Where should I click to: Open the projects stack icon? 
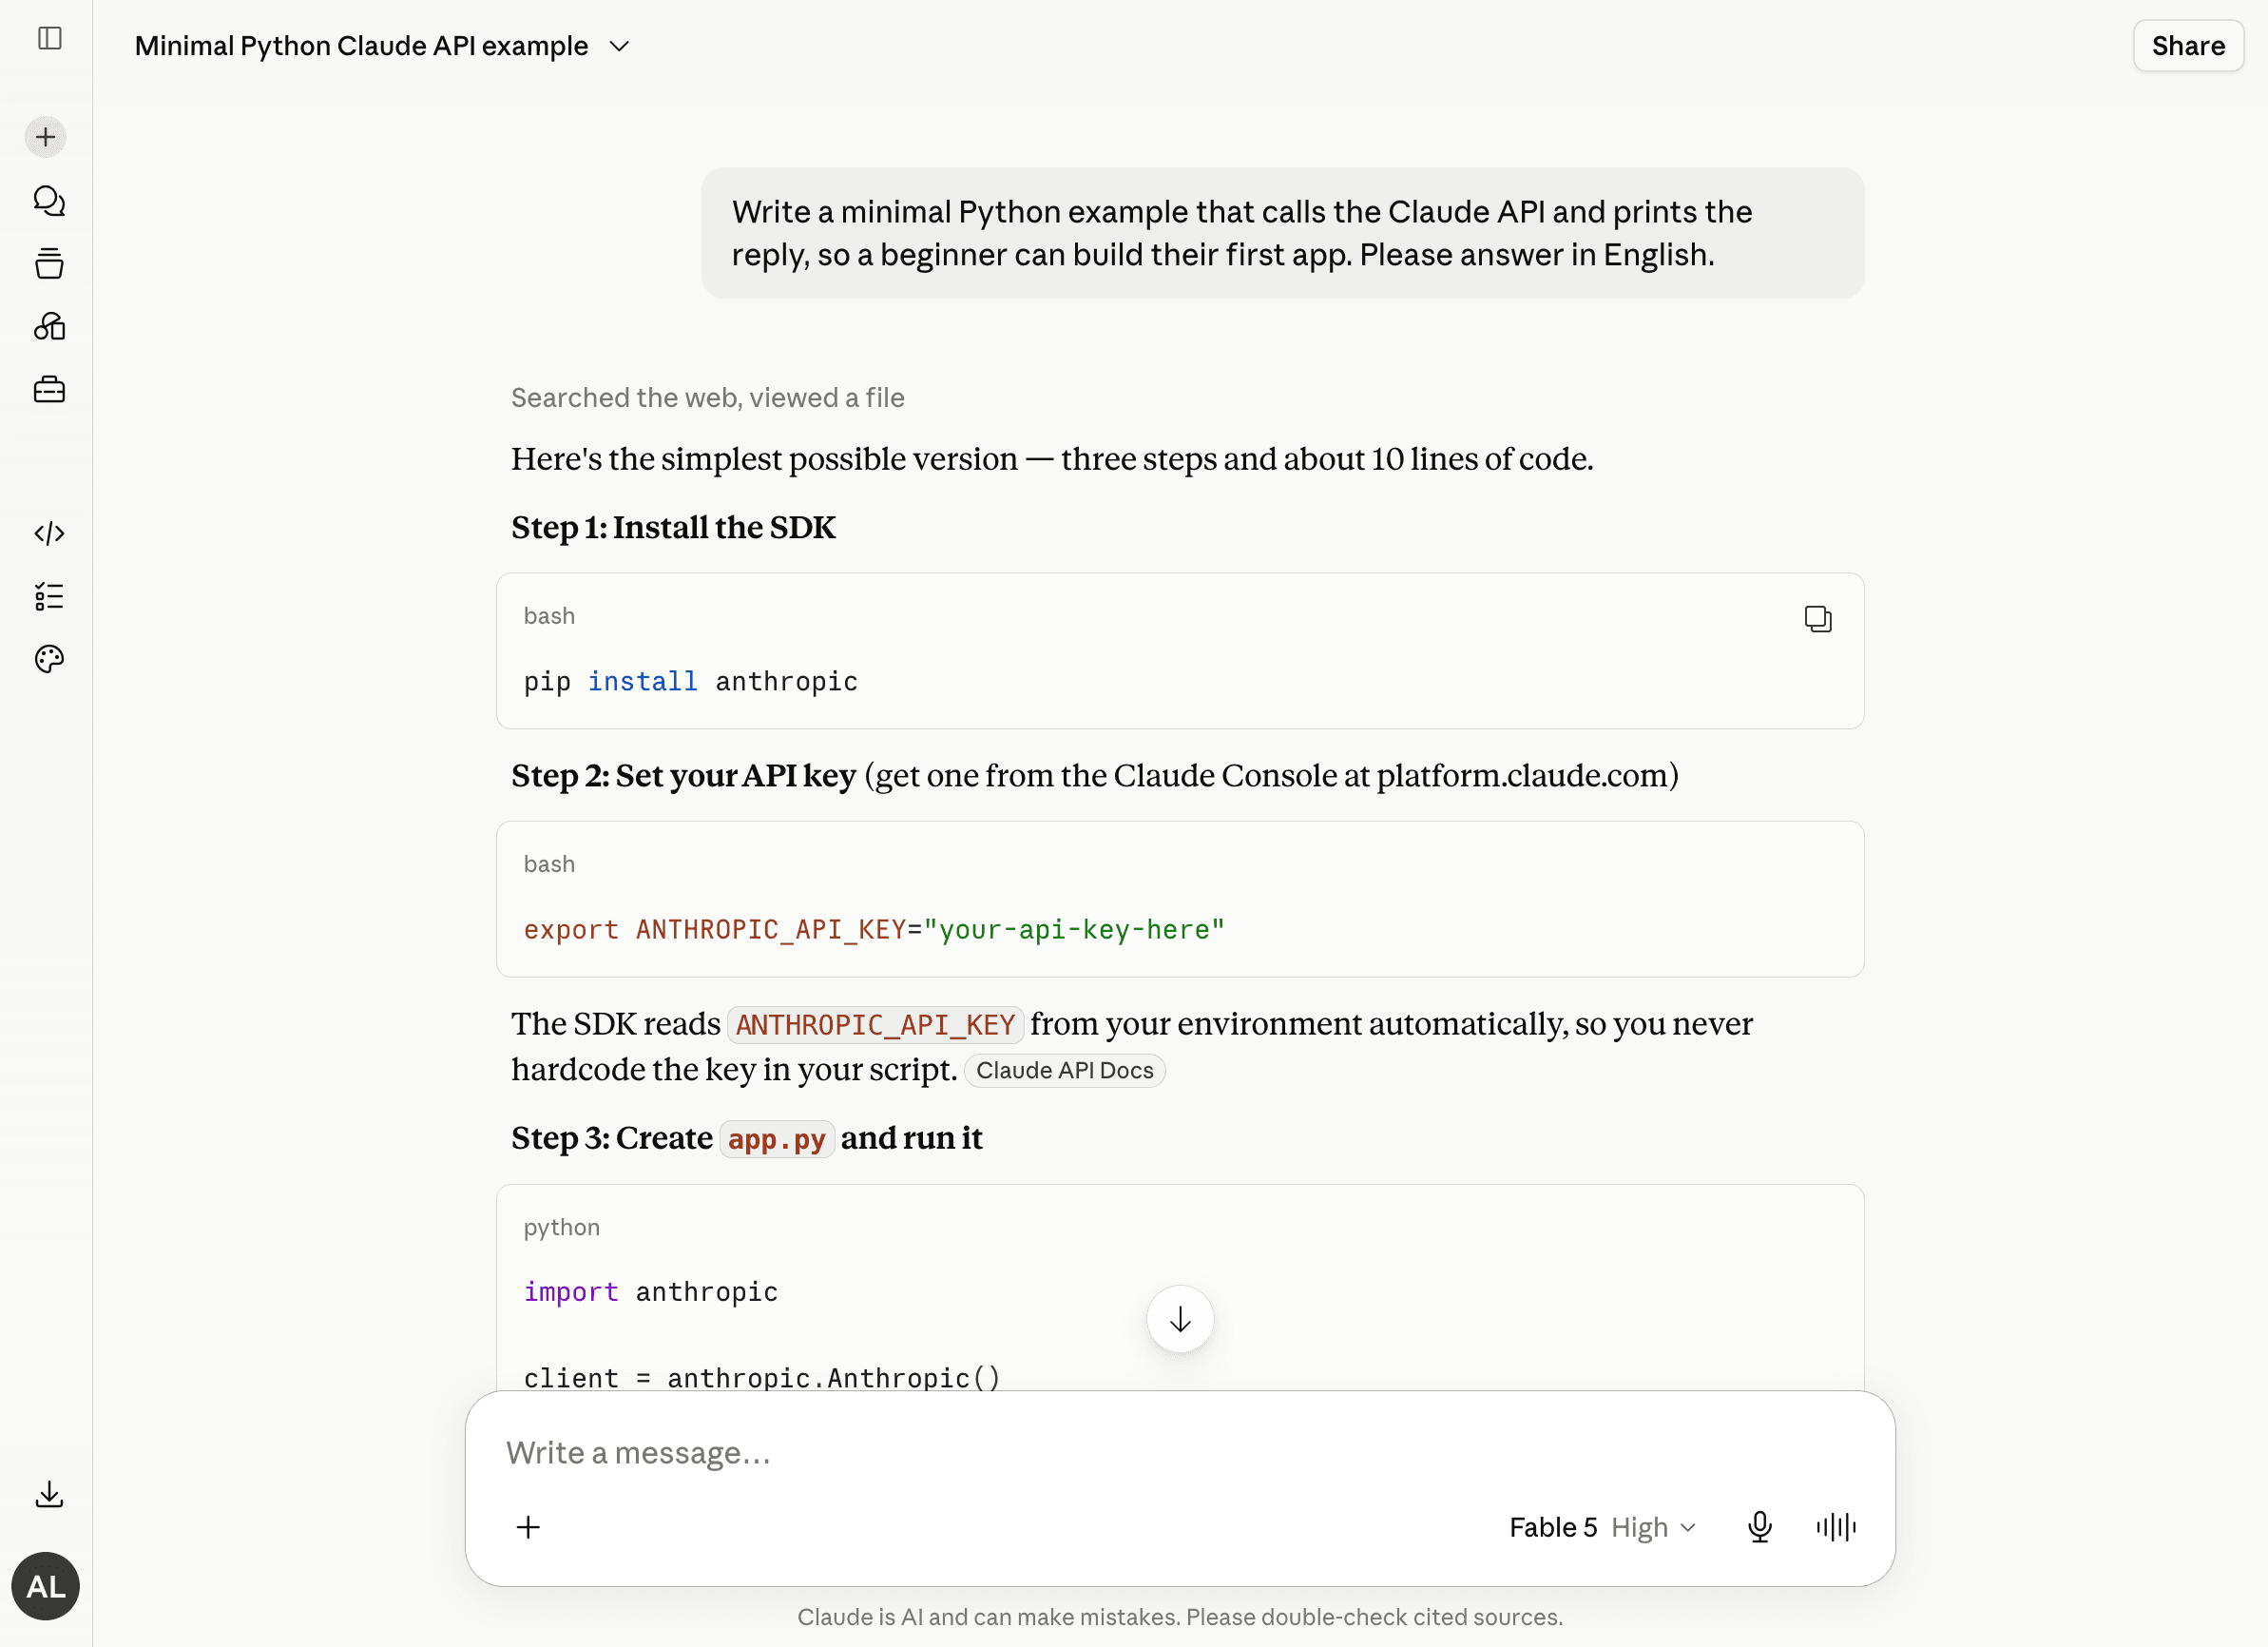tap(49, 264)
